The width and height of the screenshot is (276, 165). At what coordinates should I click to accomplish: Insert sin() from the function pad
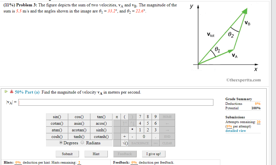click(x=57, y=117)
